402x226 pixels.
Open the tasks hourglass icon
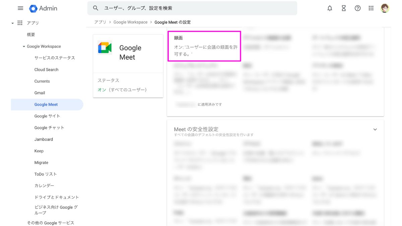point(344,8)
